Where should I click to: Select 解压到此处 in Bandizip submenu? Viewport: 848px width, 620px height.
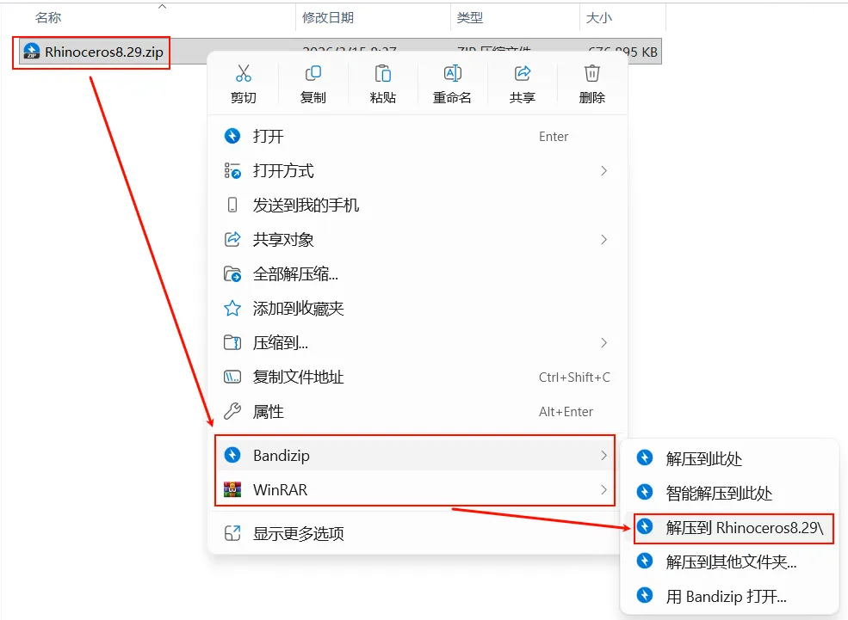(728, 458)
